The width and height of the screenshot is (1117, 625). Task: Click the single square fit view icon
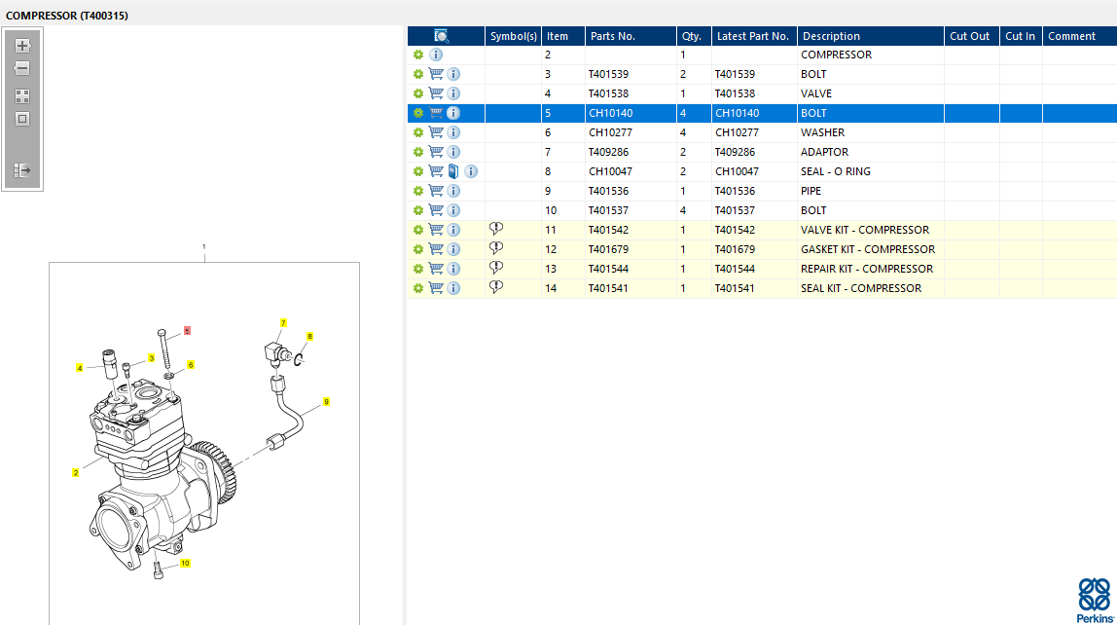(x=22, y=119)
